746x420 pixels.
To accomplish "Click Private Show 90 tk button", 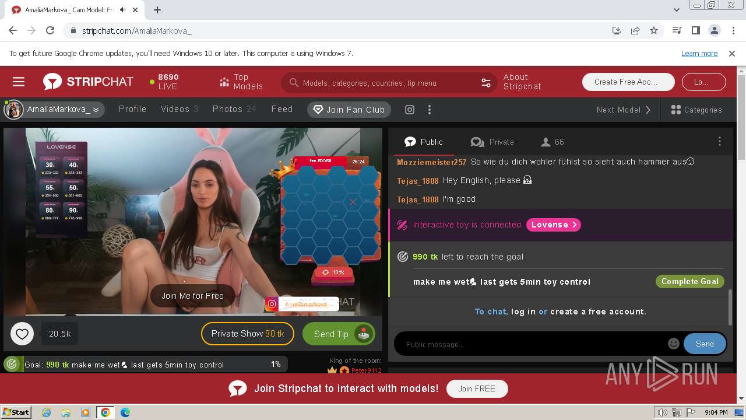I will (248, 334).
